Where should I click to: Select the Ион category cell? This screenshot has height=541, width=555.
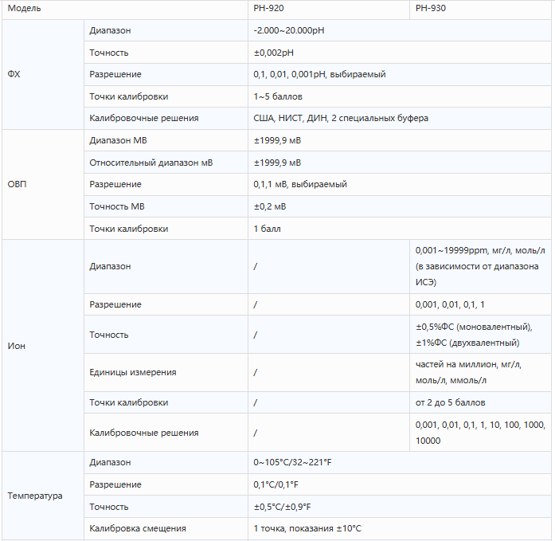(43, 346)
